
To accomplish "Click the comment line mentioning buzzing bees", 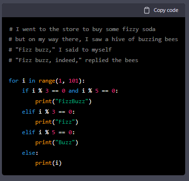I will click(94, 40).
